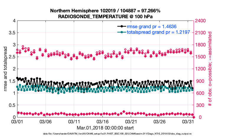Image resolution: width=245 pixels, height=138 pixels.
Task: Click the teal totalspread legend line marker
Action: point(122,32)
